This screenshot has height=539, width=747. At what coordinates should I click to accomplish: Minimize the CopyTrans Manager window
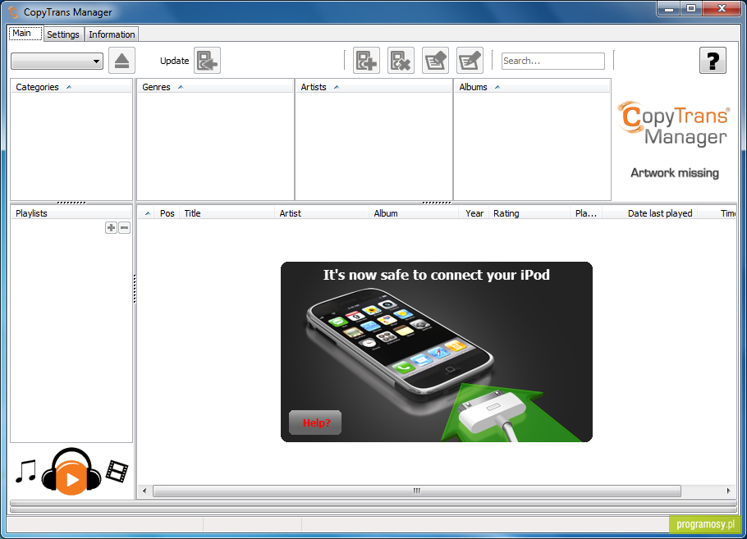(x=669, y=8)
